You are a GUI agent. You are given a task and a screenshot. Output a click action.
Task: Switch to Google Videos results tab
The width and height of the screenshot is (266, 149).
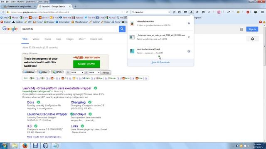(x=36, y=39)
